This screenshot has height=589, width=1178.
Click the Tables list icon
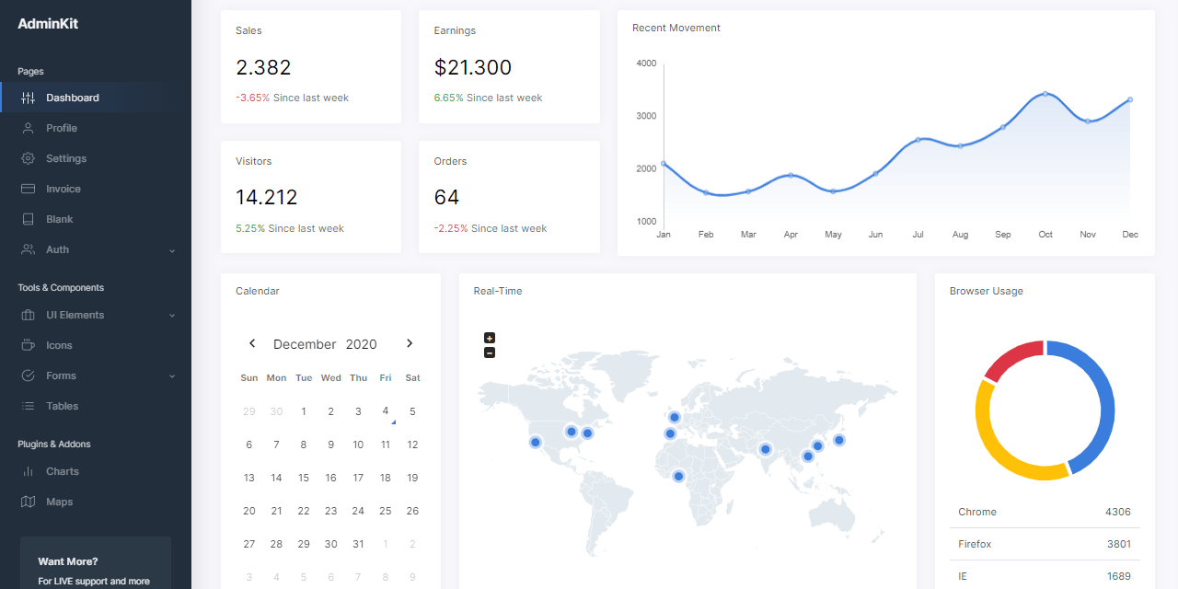pyautogui.click(x=28, y=406)
